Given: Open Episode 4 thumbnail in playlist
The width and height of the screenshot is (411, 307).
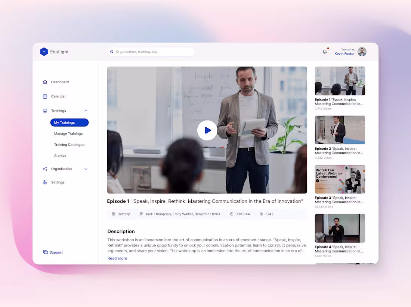Looking at the screenshot, I should (x=340, y=228).
